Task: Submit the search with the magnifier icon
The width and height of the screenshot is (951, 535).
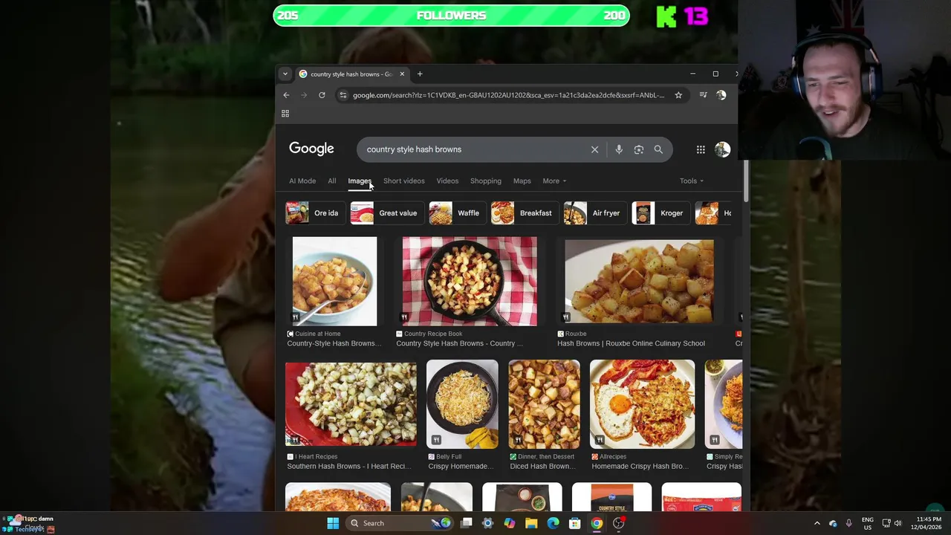Action: pos(658,149)
